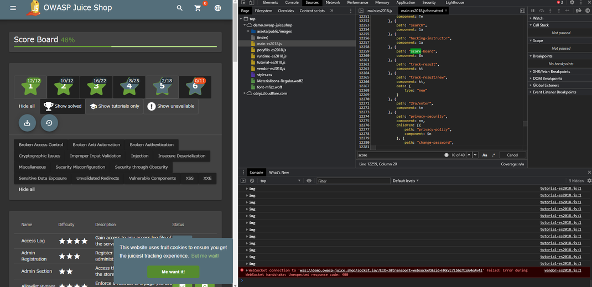Collapse the top frame tree node

[x=241, y=19]
